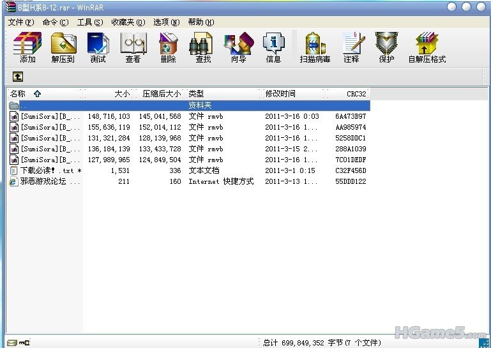This screenshot has height=348, width=491.
Task: Click the 保护 (Protect) archive icon
Action: click(386, 47)
